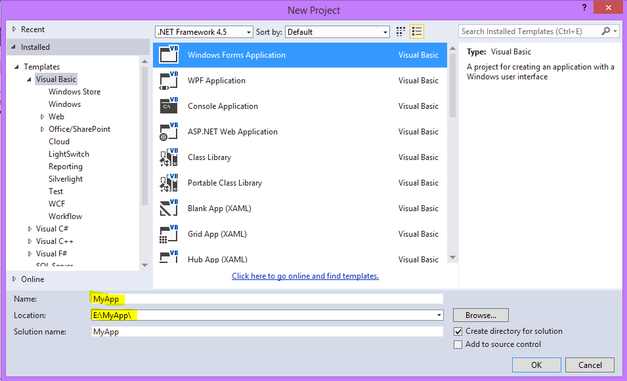The height and width of the screenshot is (381, 627).
Task: Expand the Visual F# node arrow
Action: tap(30, 254)
